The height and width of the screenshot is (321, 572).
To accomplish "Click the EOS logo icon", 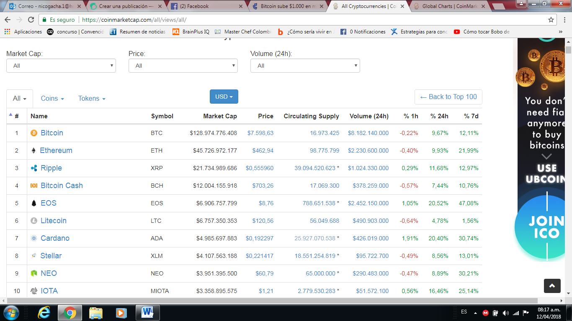I will tap(34, 203).
